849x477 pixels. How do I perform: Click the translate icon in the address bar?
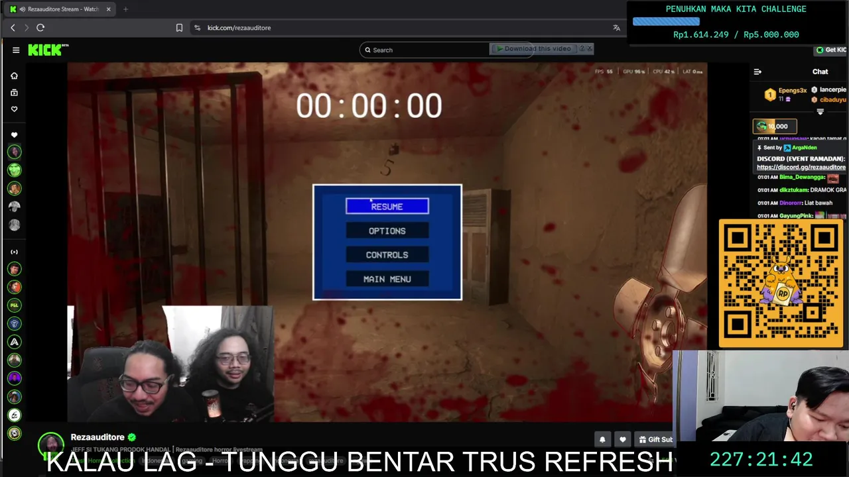(x=616, y=28)
